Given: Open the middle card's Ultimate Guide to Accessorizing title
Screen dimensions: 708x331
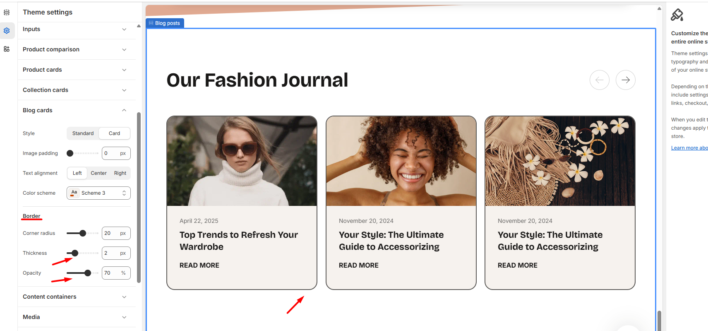Looking at the screenshot, I should pyautogui.click(x=391, y=241).
